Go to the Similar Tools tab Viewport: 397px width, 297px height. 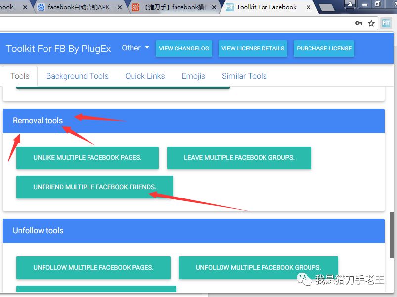244,76
